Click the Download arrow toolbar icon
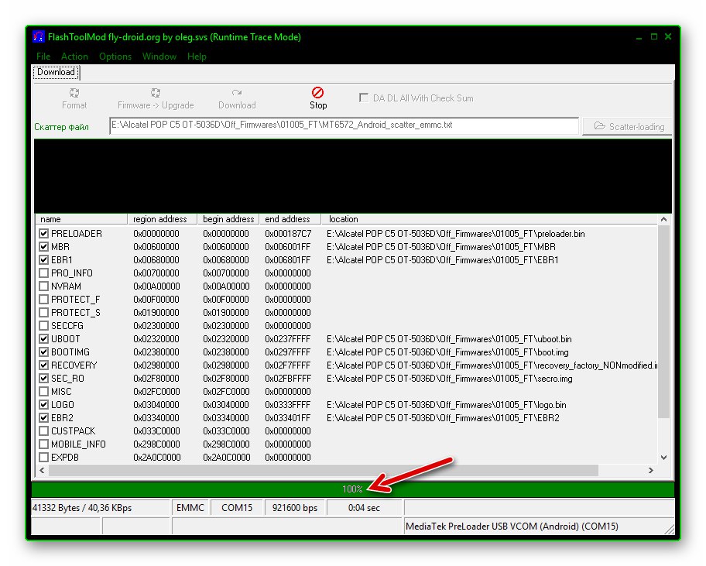 point(237,93)
